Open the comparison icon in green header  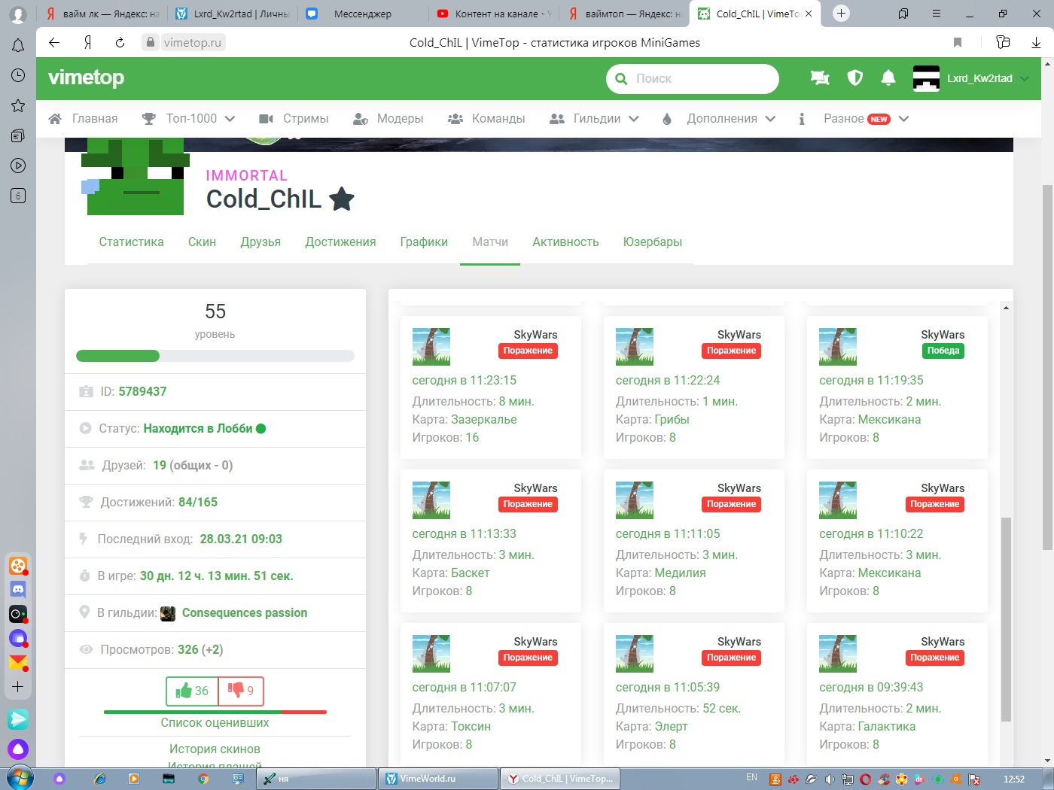pos(820,77)
